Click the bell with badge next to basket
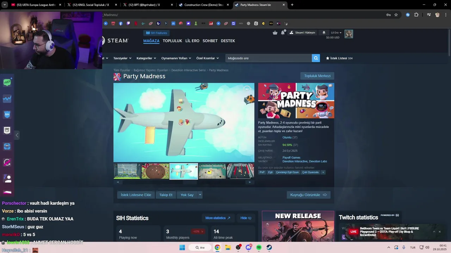451x253 pixels. pyautogui.click(x=283, y=33)
